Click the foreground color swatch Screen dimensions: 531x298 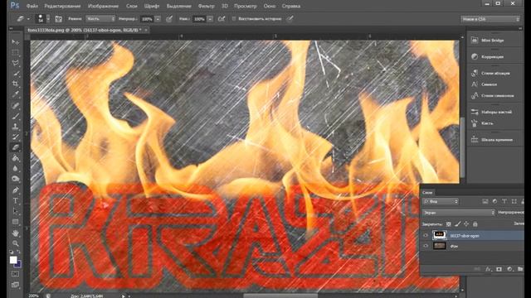pos(13,259)
